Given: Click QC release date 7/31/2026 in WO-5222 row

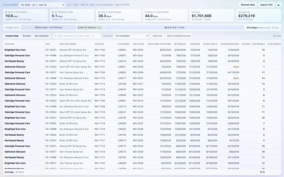Looking at the screenshot, I should pos(180,135).
